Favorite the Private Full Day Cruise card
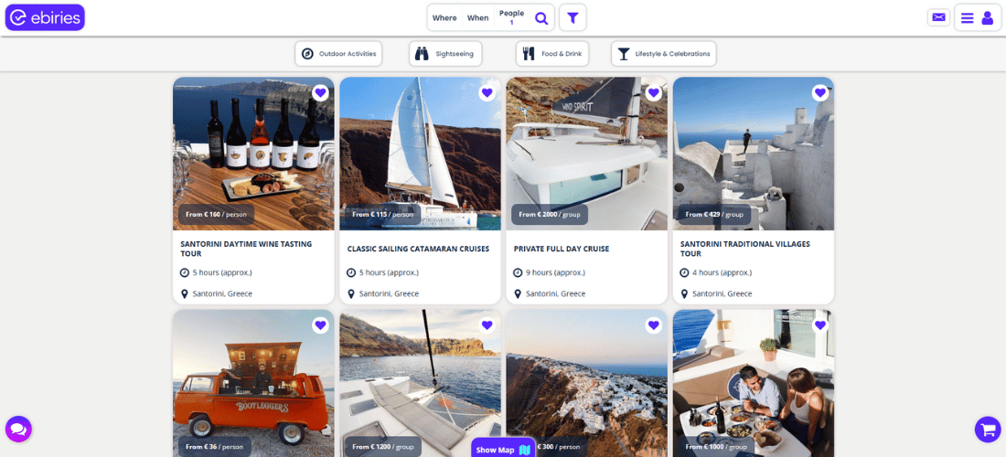 (654, 93)
